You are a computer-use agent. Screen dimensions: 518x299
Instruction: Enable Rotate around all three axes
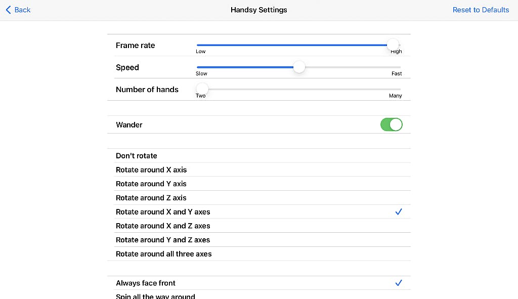click(164, 254)
